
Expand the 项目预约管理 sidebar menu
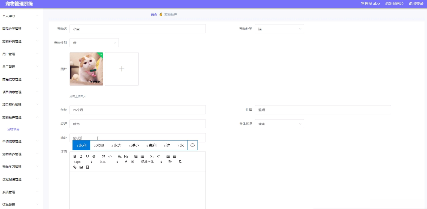tap(22, 105)
